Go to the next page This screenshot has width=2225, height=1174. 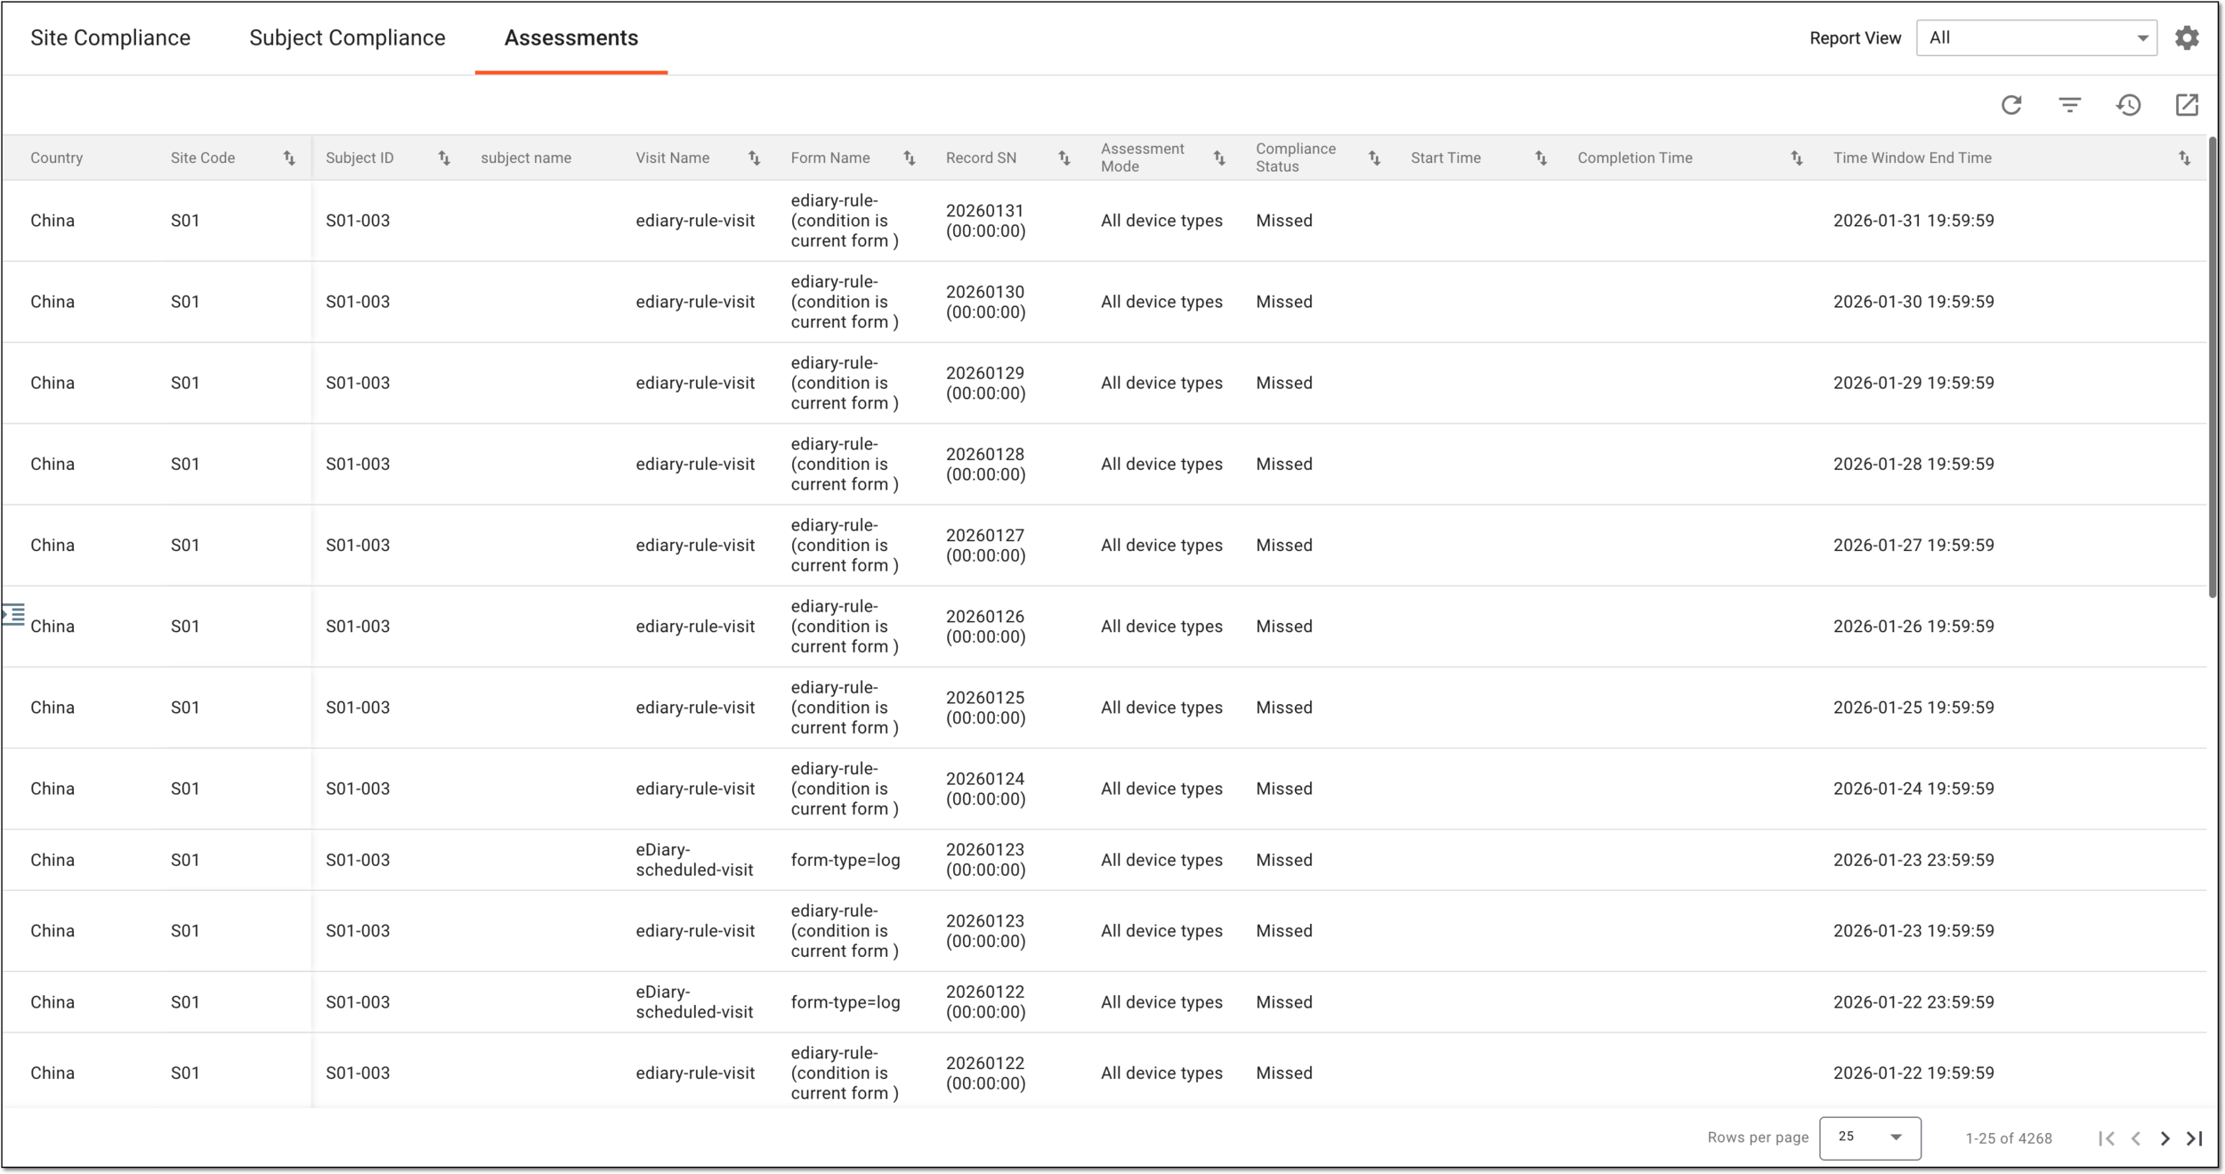click(2164, 1138)
